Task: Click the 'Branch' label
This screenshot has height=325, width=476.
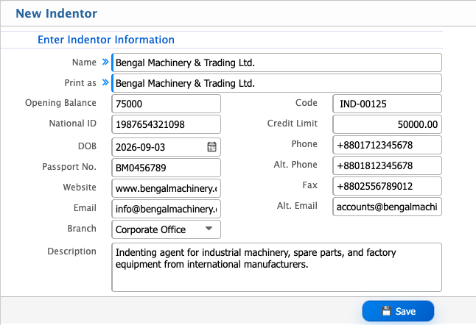Action: click(82, 229)
